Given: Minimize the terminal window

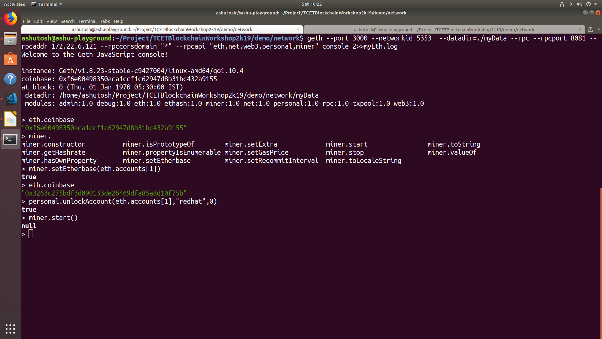Looking at the screenshot, I should point(585,13).
